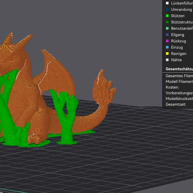Select the Umrandung legend entry

[x=182, y=10]
